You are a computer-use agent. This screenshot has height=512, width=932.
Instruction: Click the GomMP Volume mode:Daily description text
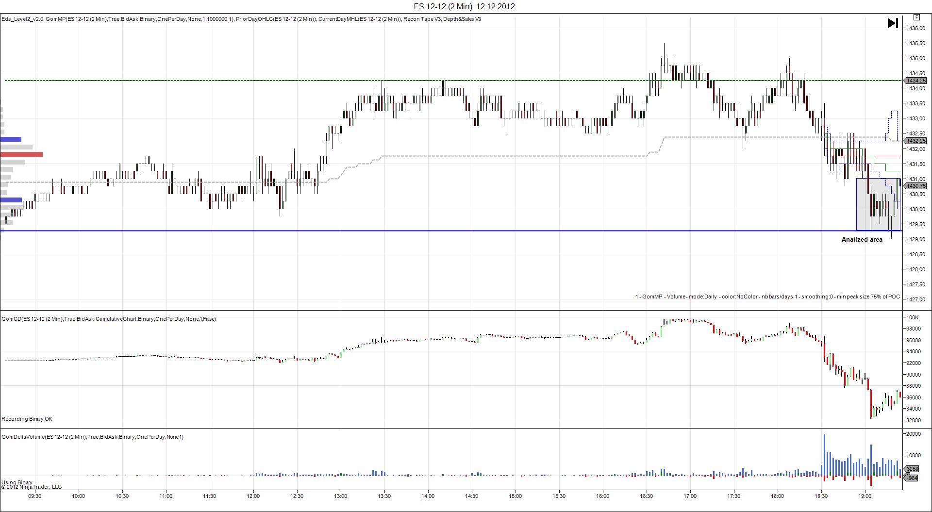[x=767, y=297]
